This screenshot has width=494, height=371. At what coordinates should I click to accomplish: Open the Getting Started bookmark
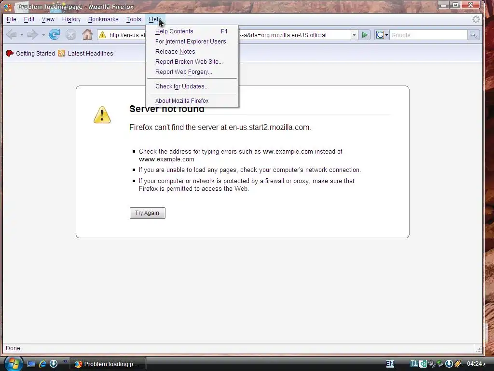pyautogui.click(x=30, y=53)
